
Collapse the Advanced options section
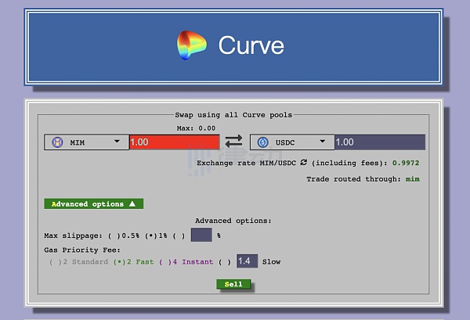(x=93, y=204)
